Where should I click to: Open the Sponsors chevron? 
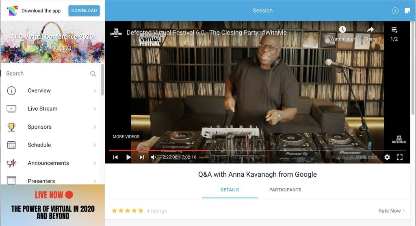95,127
